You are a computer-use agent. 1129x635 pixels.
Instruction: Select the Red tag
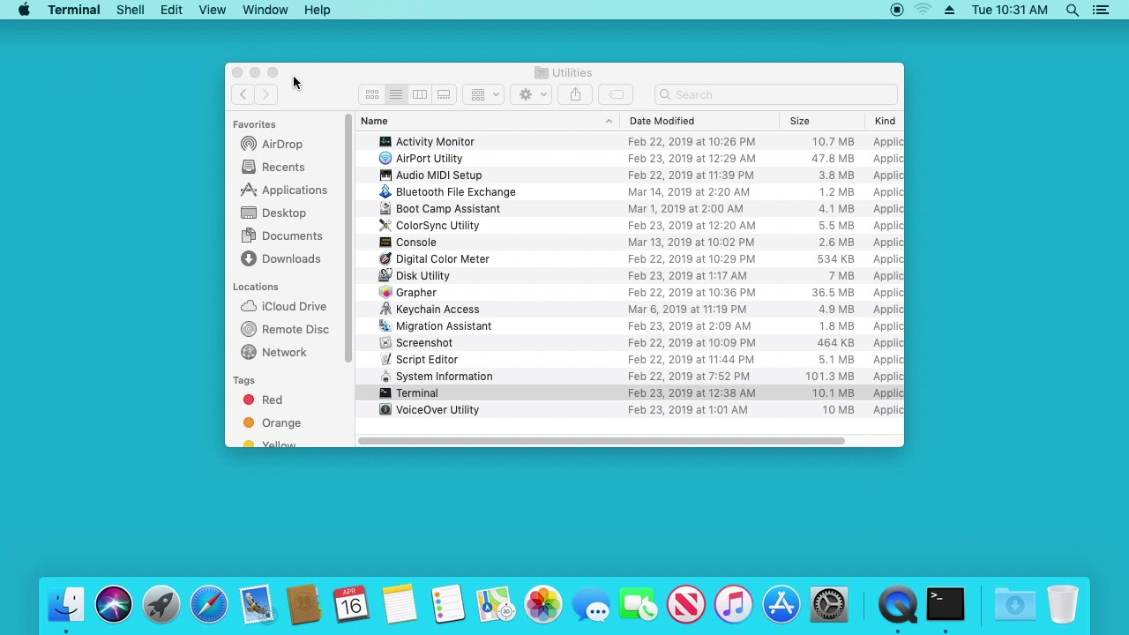(x=272, y=400)
